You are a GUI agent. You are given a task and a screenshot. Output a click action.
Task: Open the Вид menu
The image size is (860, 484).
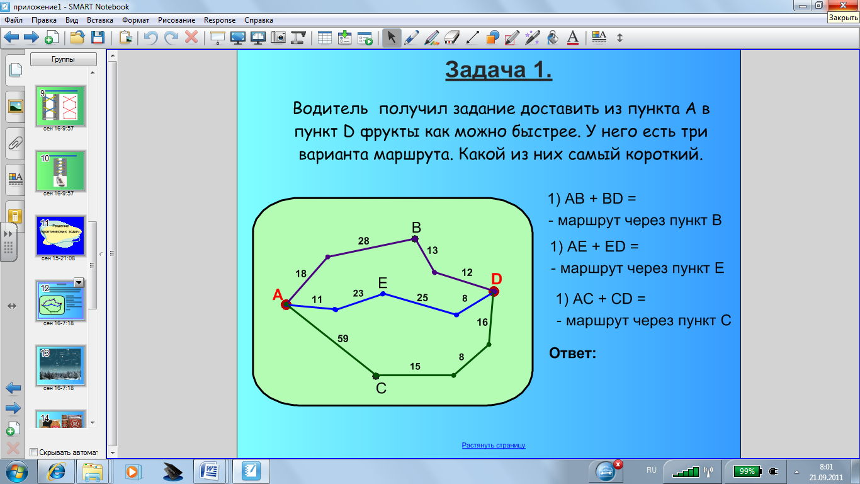point(72,20)
